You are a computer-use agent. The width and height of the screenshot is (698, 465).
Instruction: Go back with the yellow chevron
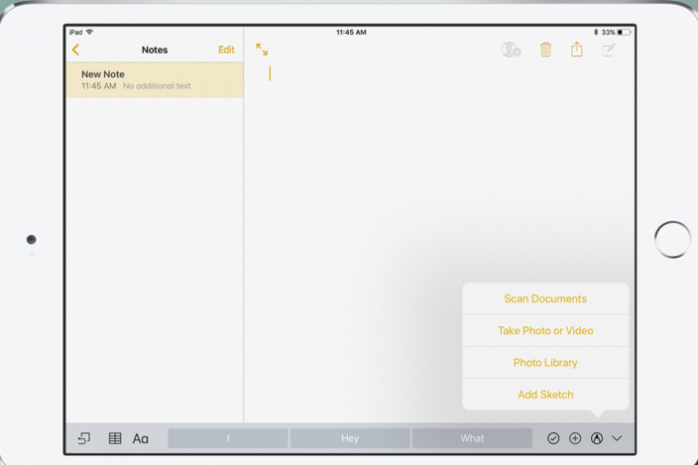75,50
